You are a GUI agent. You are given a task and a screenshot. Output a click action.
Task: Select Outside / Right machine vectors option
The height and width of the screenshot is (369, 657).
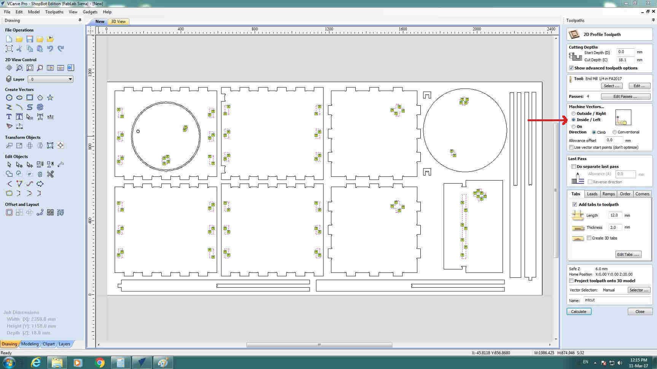pyautogui.click(x=574, y=114)
